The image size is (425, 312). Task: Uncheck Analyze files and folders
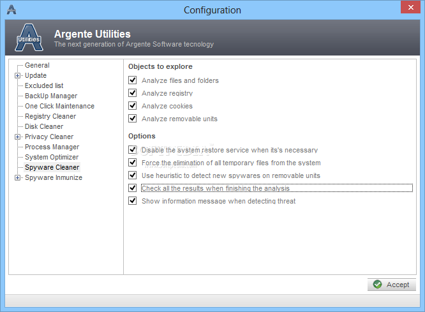coord(132,80)
